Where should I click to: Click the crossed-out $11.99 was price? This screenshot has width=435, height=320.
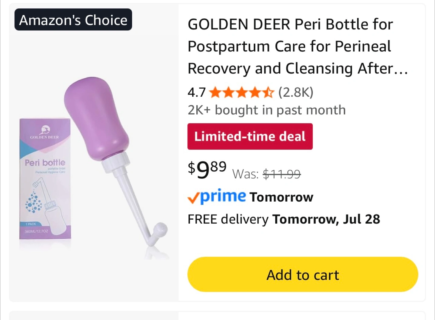(x=282, y=174)
